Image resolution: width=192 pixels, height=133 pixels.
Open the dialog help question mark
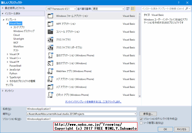tap(179, 3)
